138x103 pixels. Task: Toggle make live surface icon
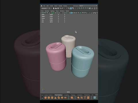pyautogui.click(x=90, y=8)
